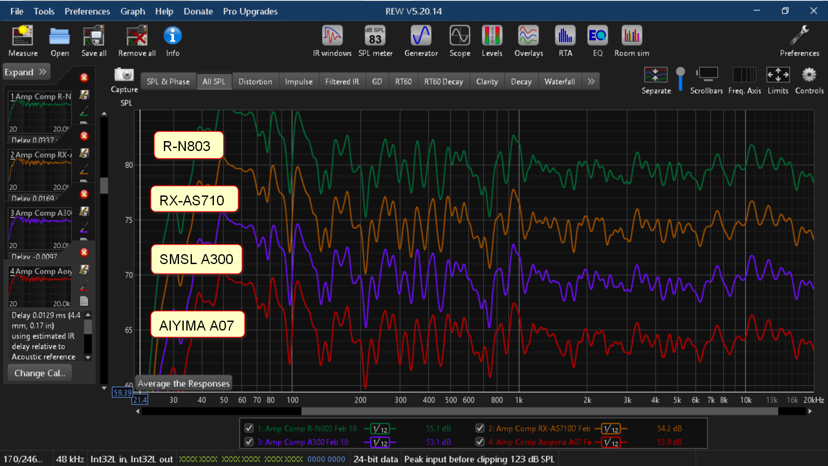This screenshot has width=828, height=466.
Task: Open IR windows settings
Action: [332, 41]
